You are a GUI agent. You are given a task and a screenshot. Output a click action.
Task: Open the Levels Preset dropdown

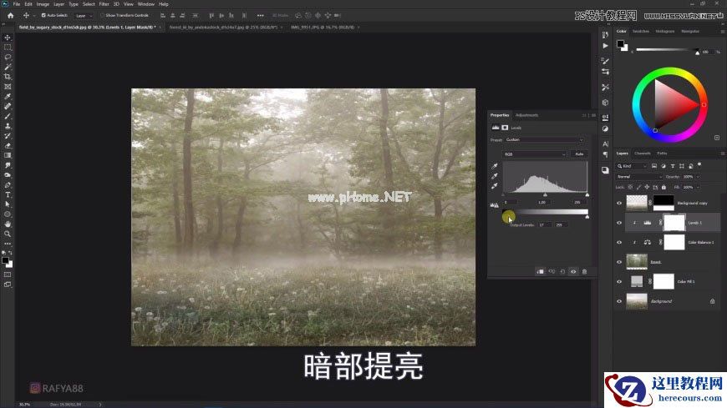click(544, 140)
